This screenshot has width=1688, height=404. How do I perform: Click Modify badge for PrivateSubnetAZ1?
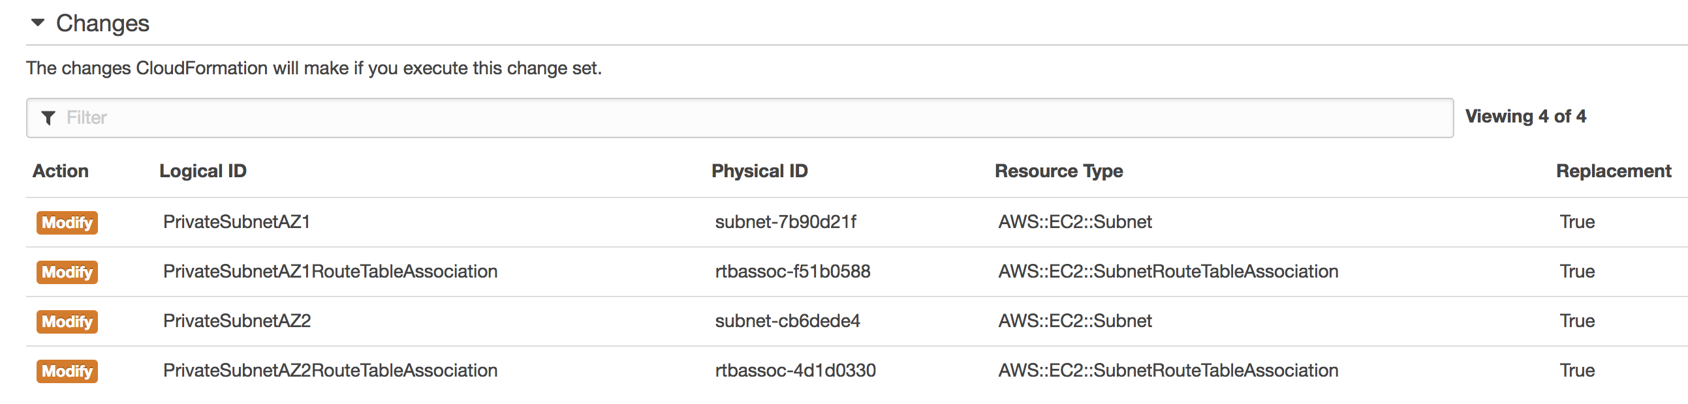click(67, 223)
